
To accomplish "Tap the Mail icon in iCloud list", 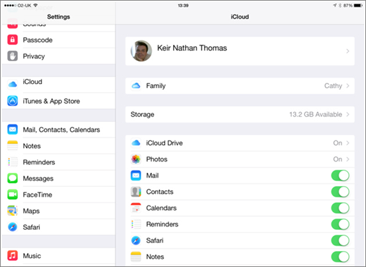I will [x=136, y=176].
